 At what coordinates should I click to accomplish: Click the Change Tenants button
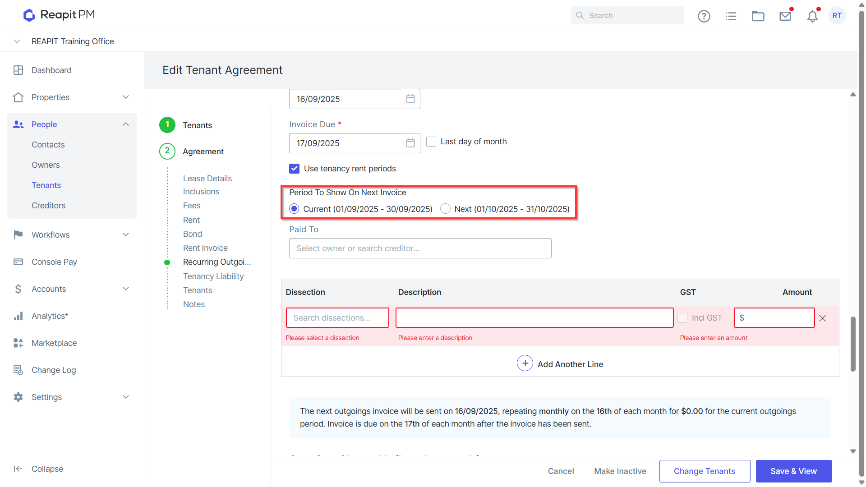705,471
